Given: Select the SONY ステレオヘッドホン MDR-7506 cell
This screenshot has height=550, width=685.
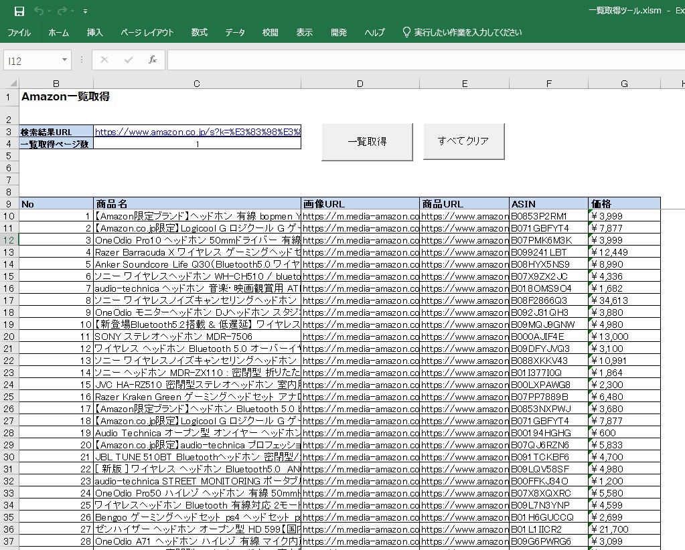Looking at the screenshot, I should pyautogui.click(x=197, y=337).
